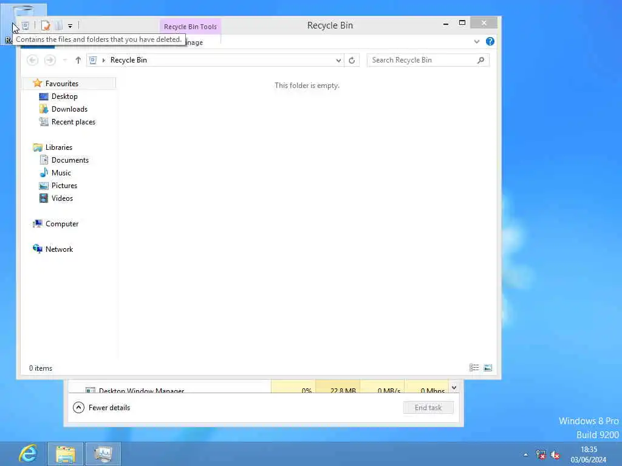This screenshot has height=466, width=622.
Task: Click End task in Task Manager
Action: click(x=428, y=408)
